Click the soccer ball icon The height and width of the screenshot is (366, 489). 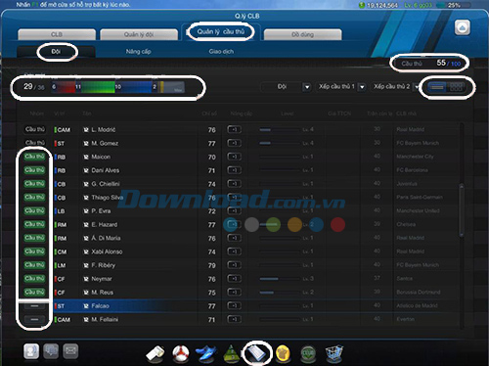181,354
